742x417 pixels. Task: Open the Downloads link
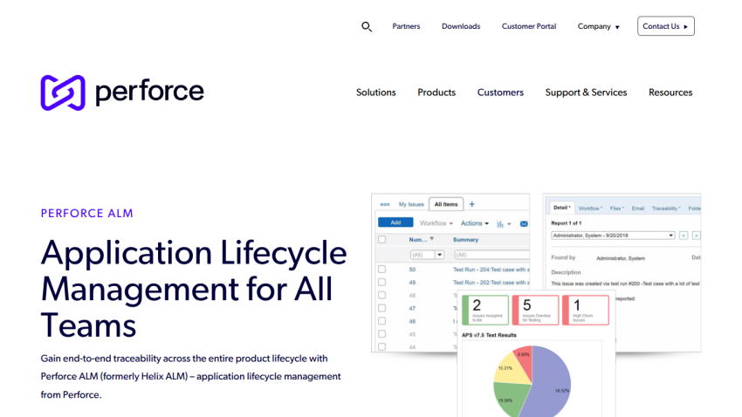tap(461, 26)
